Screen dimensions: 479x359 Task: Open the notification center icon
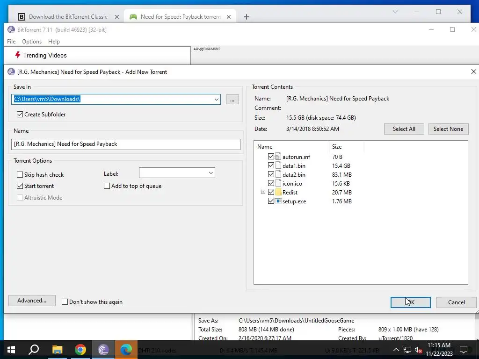point(464,350)
